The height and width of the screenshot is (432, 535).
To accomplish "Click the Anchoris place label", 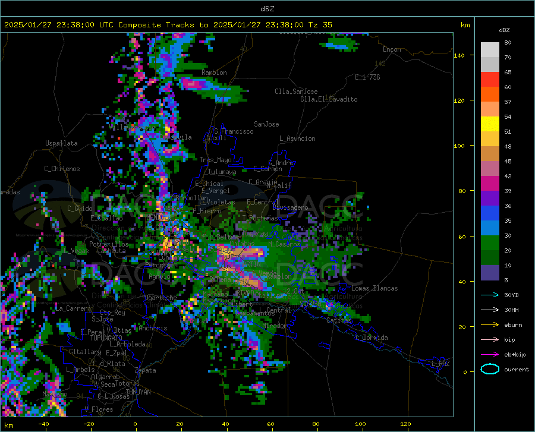I will (153, 329).
